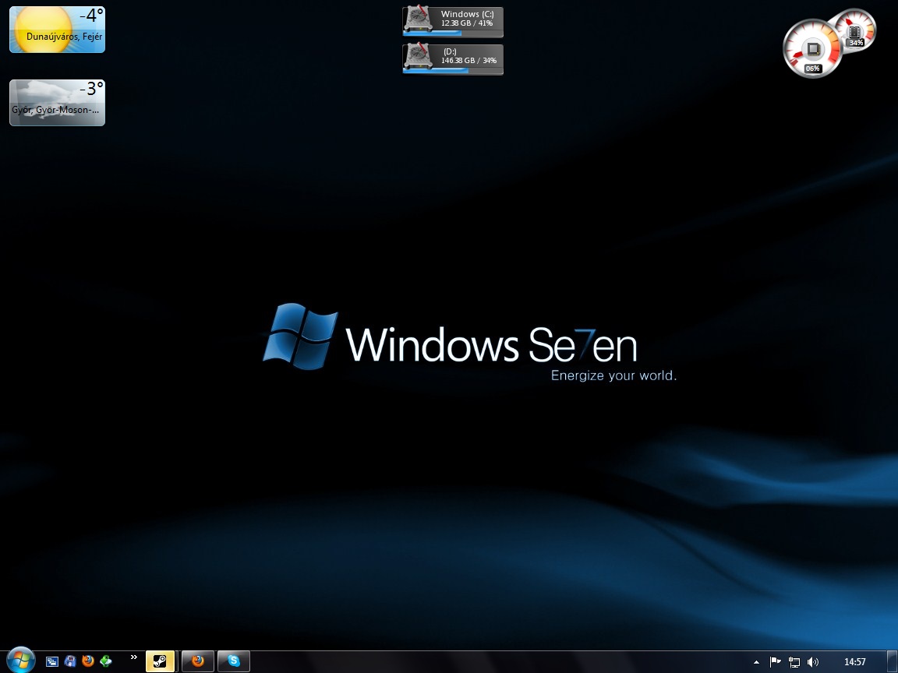
Task: Click the C: drive usage bar
Action: (x=453, y=33)
